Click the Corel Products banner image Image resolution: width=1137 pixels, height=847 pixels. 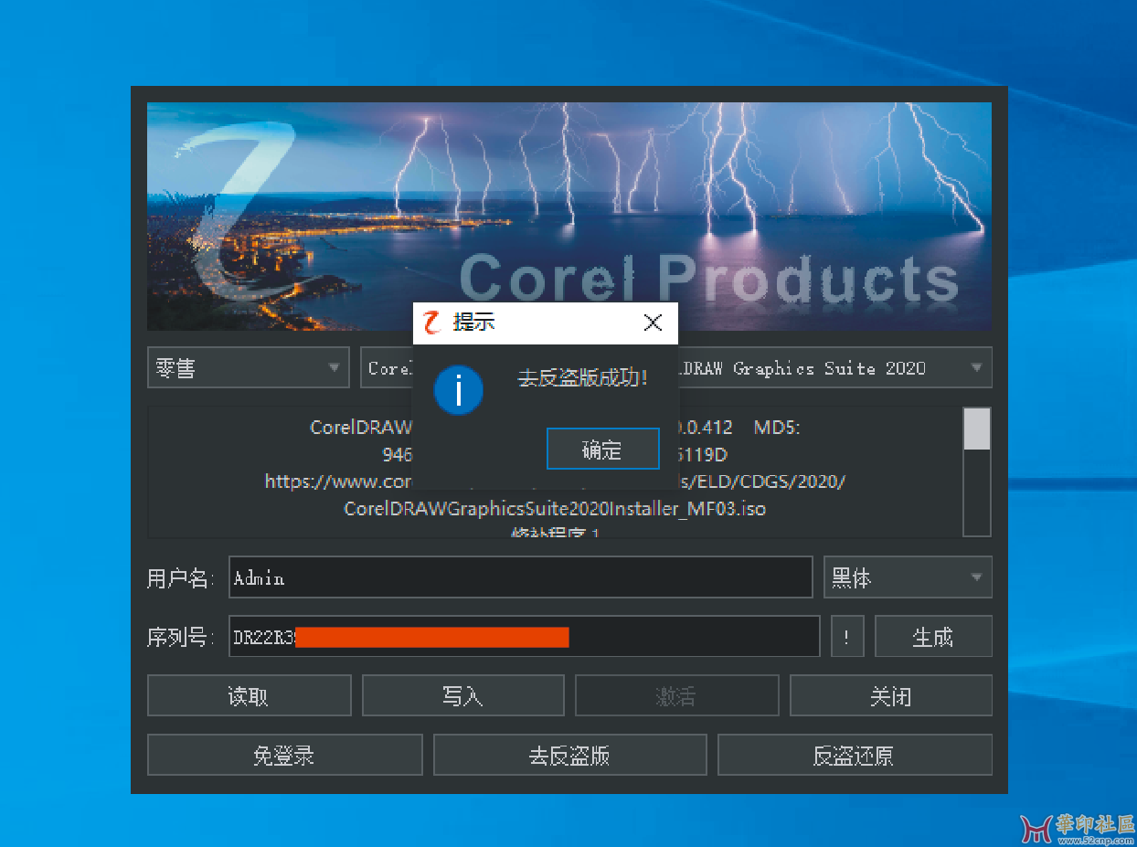(x=569, y=216)
